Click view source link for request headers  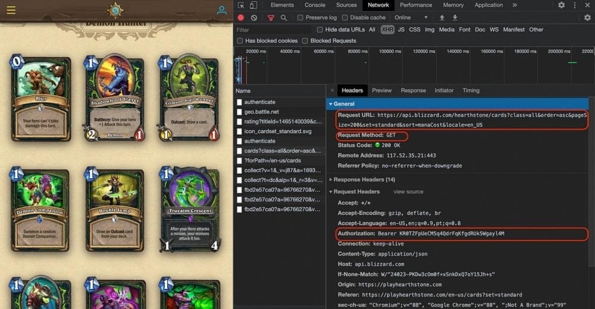408,192
